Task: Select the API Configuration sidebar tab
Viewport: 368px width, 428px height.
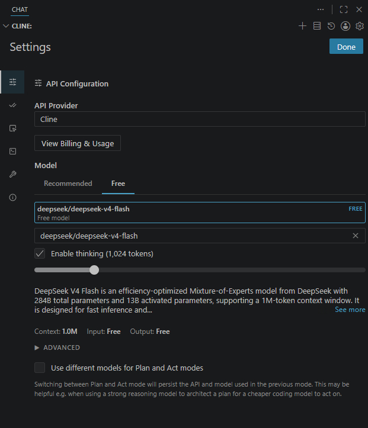Action: [x=12, y=82]
